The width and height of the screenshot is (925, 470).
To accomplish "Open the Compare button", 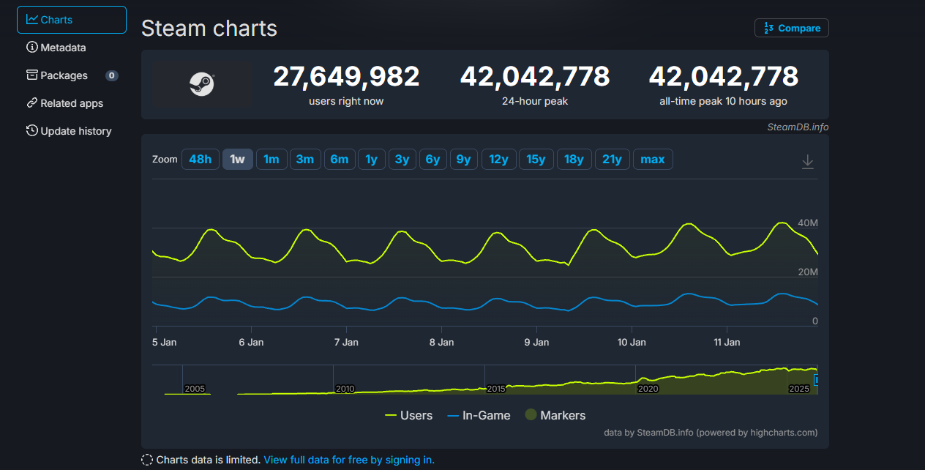I will 791,28.
